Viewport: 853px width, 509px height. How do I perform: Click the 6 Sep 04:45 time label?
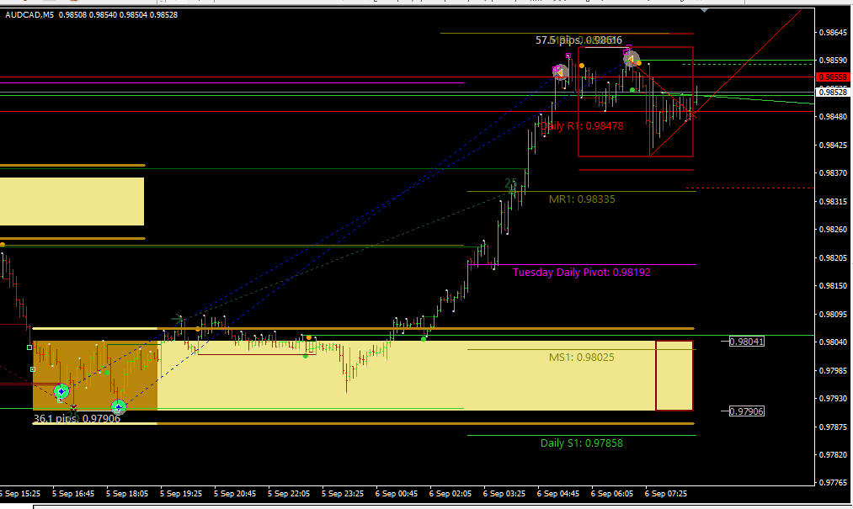click(x=557, y=494)
